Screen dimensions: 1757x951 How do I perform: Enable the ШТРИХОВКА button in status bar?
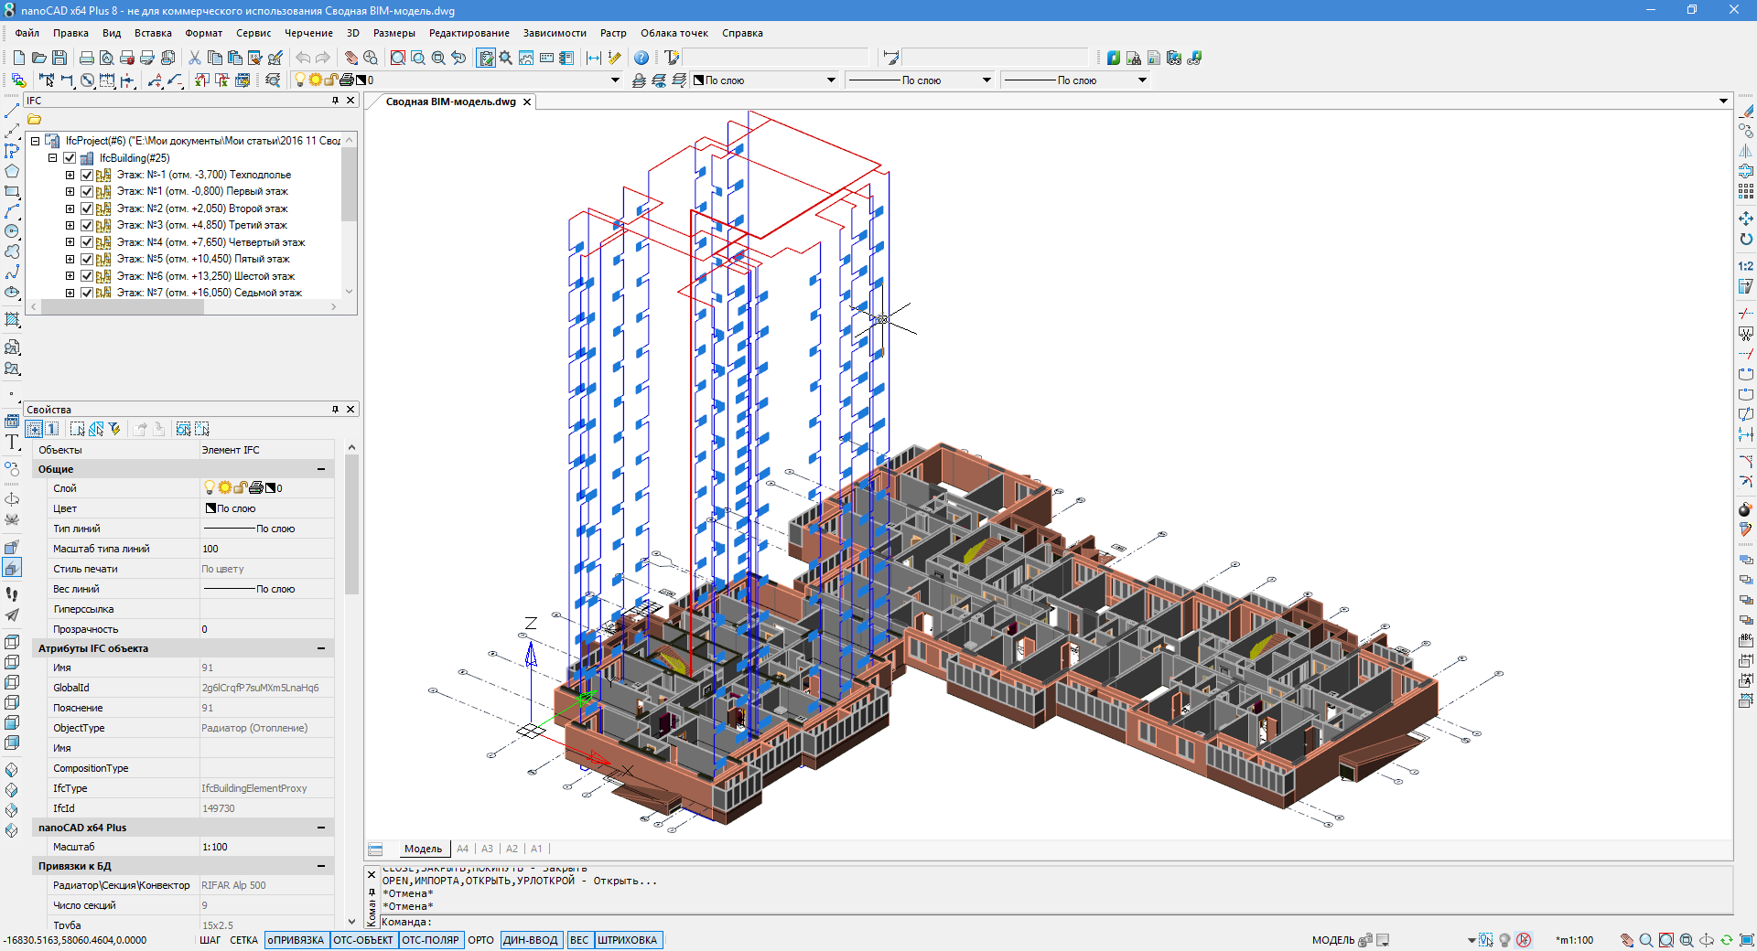(x=629, y=940)
